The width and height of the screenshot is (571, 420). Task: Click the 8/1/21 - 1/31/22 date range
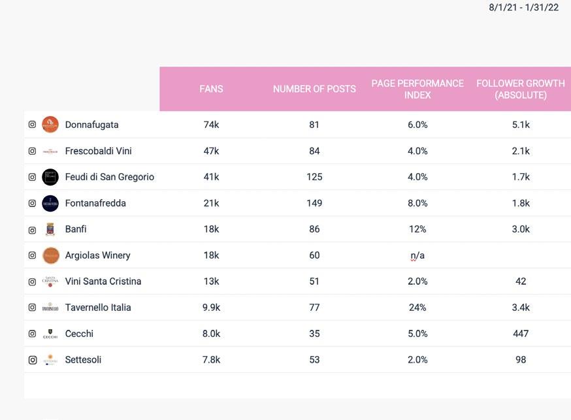click(523, 7)
